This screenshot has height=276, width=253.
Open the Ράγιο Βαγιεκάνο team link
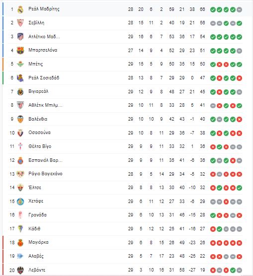pyautogui.click(x=45, y=174)
